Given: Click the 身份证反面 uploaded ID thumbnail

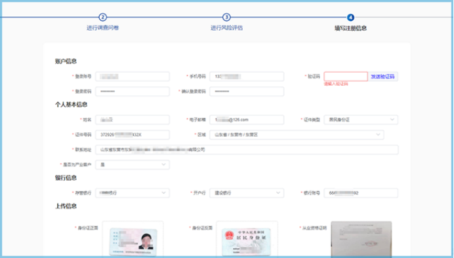Looking at the screenshot, I should [x=247, y=242].
